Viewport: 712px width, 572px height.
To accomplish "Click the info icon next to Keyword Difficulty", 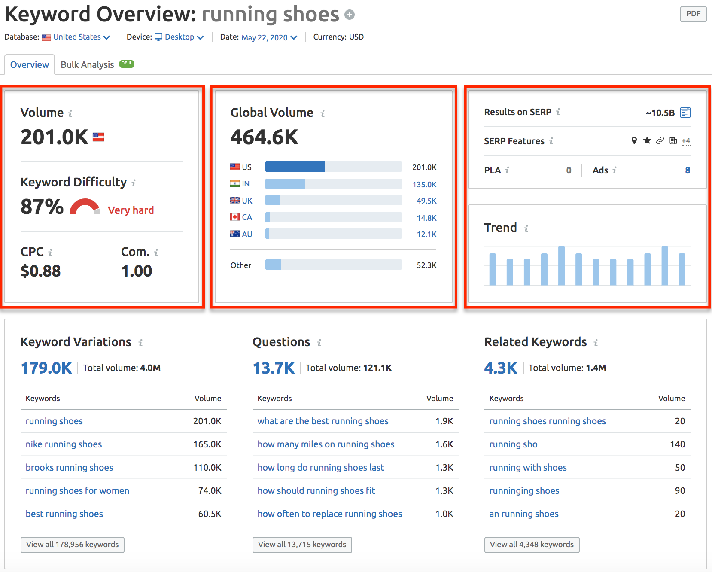I will point(134,183).
